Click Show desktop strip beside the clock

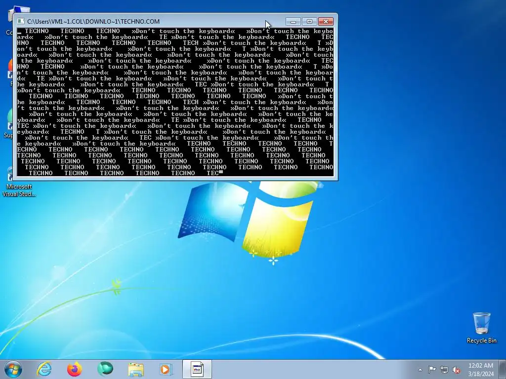coord(503,369)
